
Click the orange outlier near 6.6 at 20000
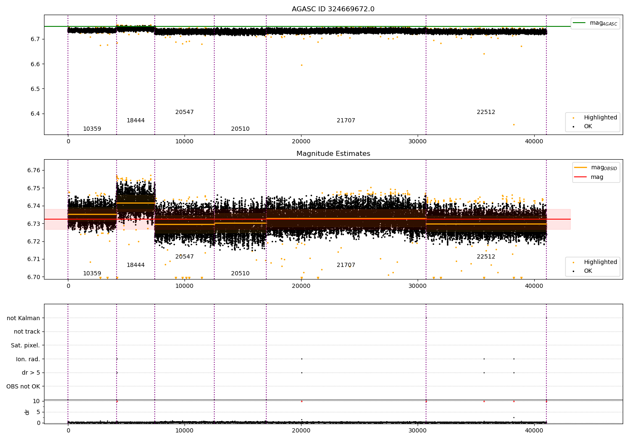point(302,65)
